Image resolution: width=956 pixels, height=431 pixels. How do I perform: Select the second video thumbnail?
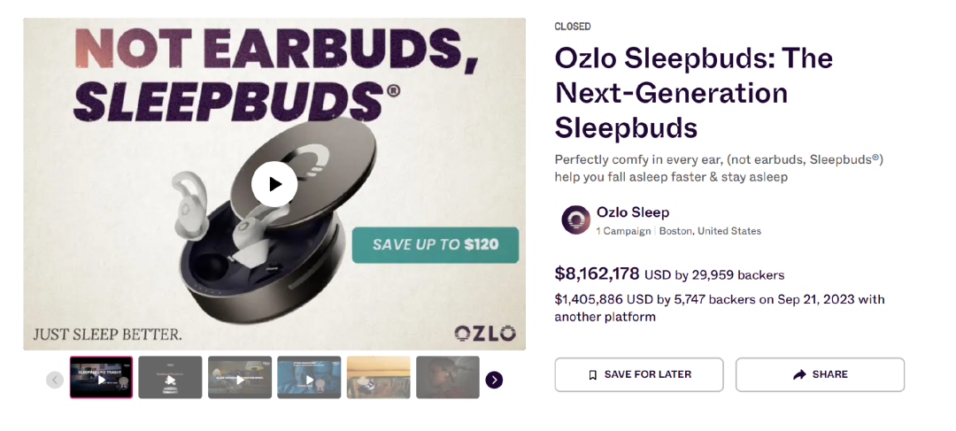click(x=170, y=378)
